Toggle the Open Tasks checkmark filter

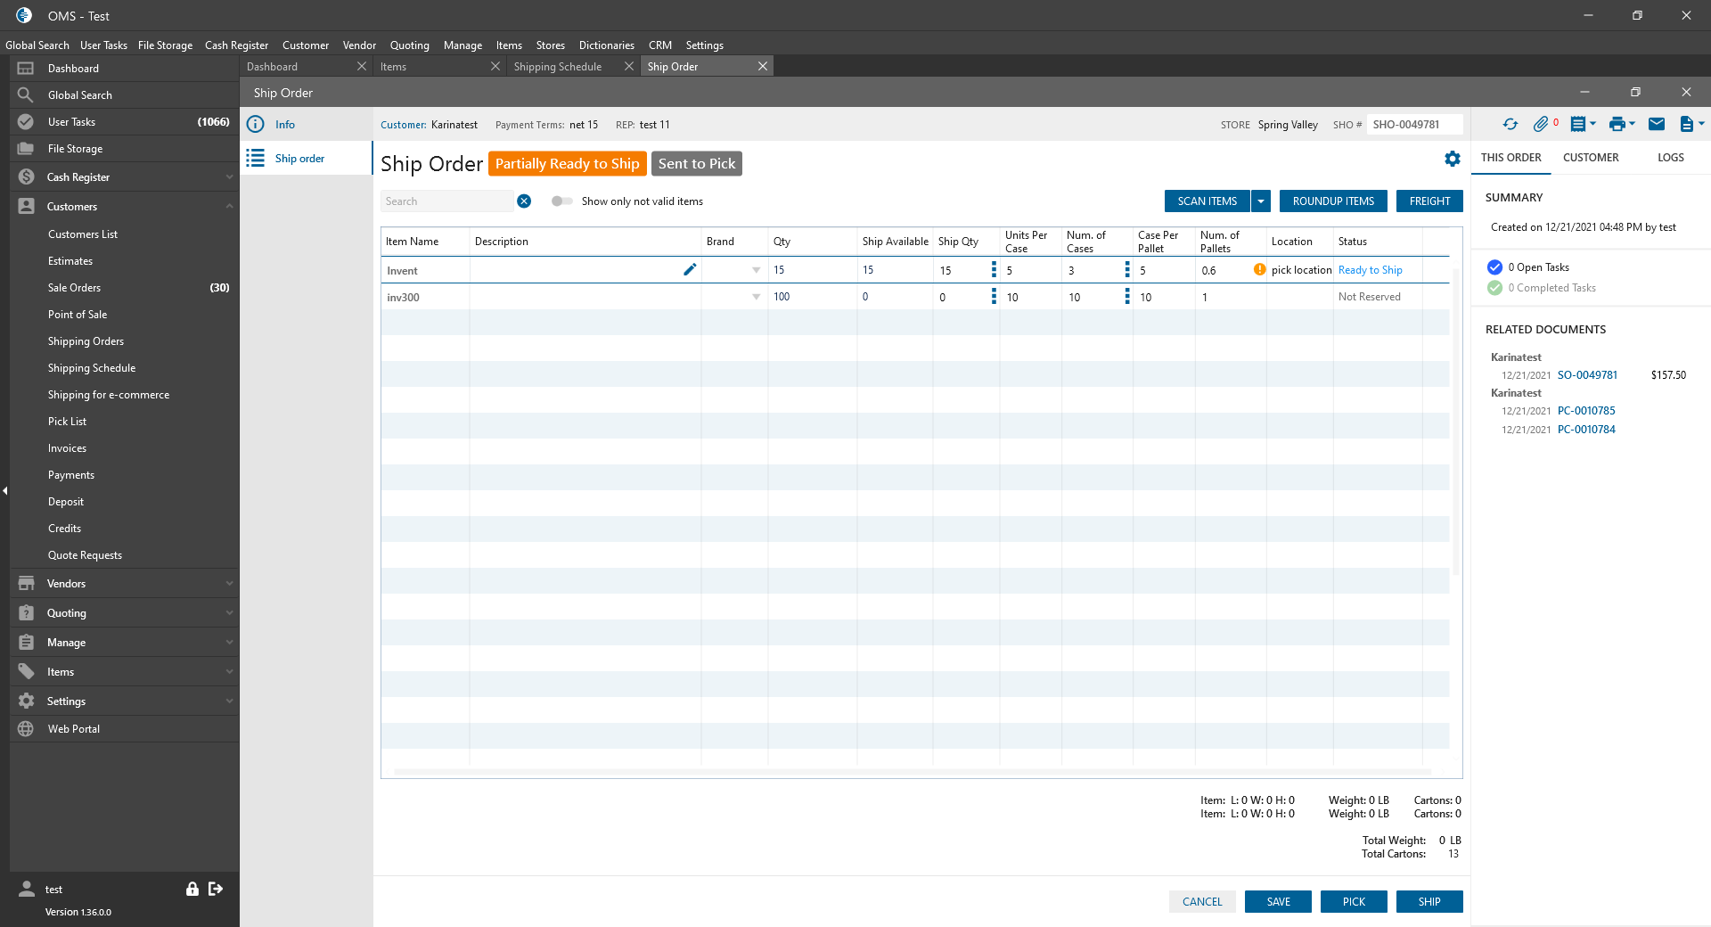1494,267
